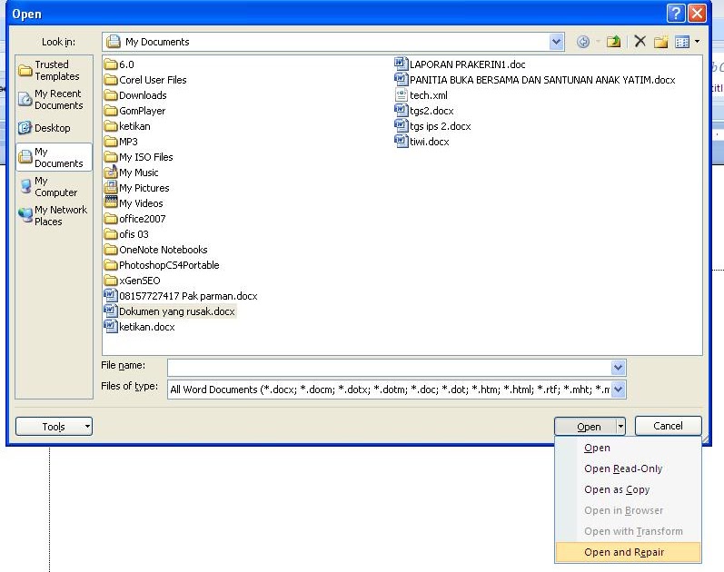Click the Help question mark icon

tap(676, 14)
